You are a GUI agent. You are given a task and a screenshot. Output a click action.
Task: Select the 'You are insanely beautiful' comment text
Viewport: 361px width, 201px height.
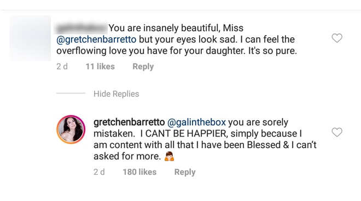click(177, 39)
